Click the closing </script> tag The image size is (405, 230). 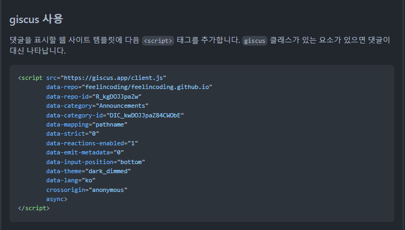(x=34, y=209)
